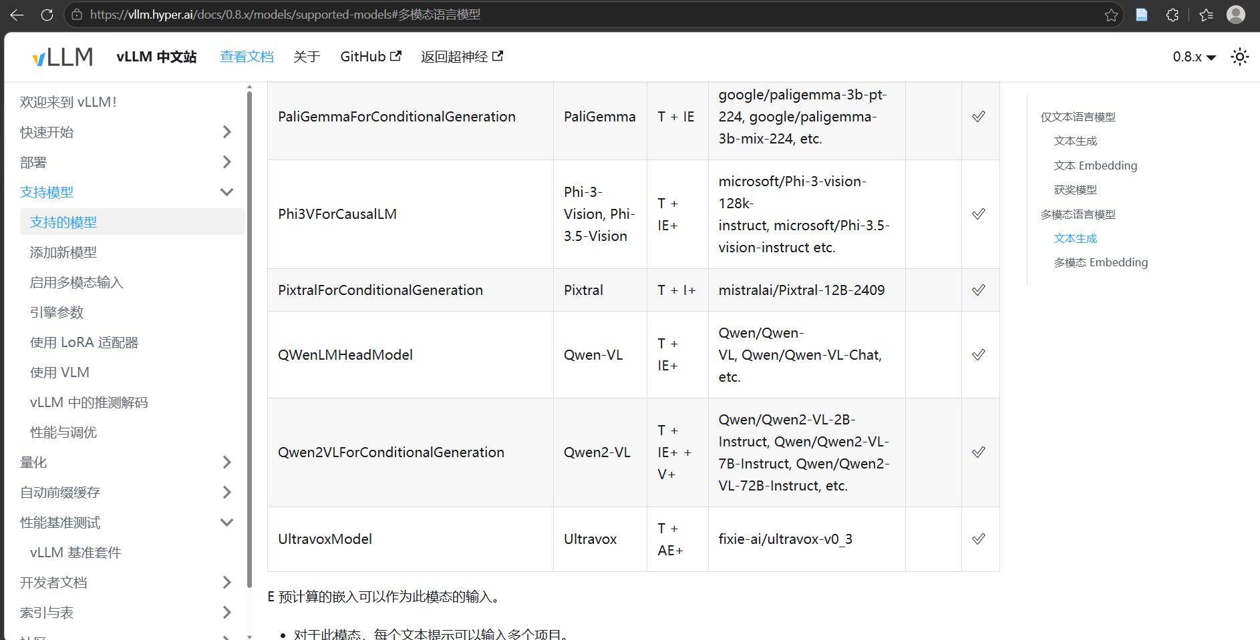1260x640 pixels.
Task: Open the 引擎参数 sidebar item
Action: click(x=57, y=312)
